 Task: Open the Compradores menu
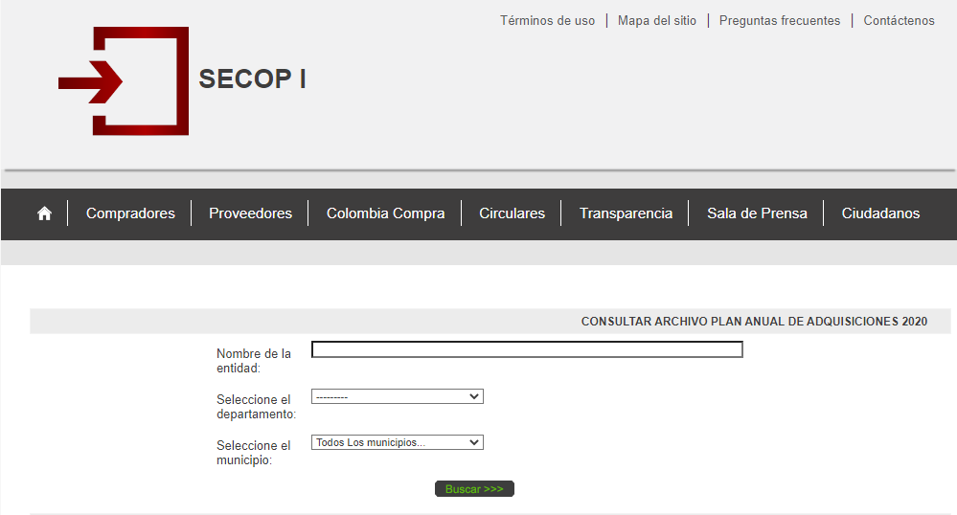click(x=130, y=213)
